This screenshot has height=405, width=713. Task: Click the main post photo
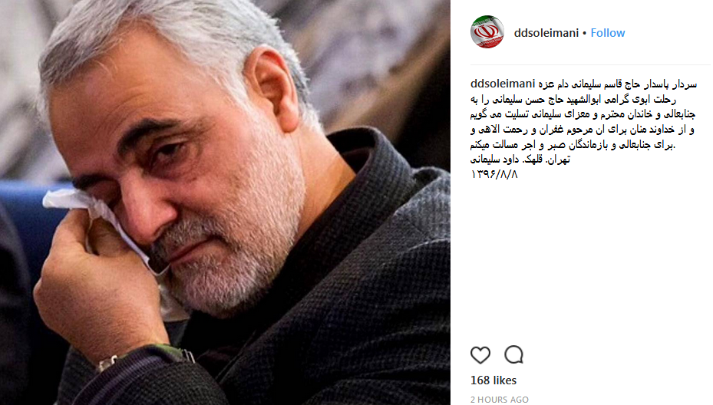(225, 202)
